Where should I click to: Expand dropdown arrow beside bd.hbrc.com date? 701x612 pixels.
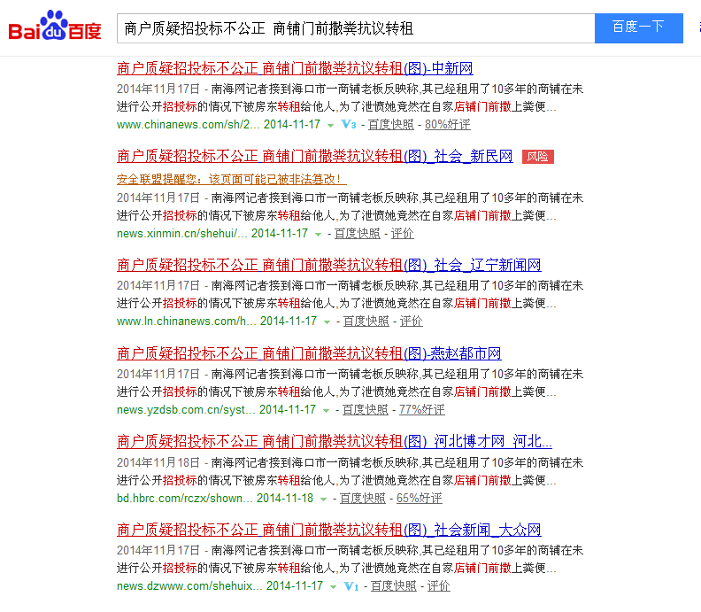pos(323,500)
